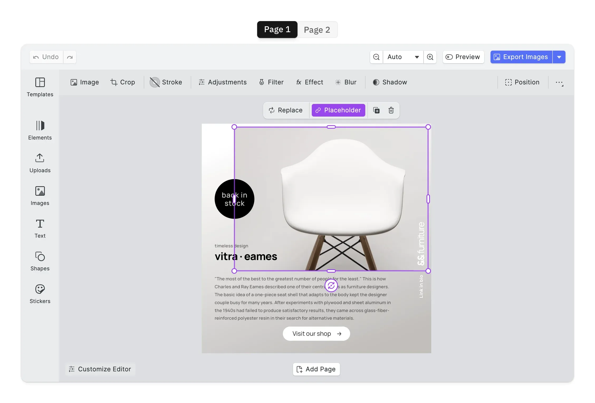Click the top middle edge selection handle
Viewport: 595px width, 403px height.
(331, 127)
